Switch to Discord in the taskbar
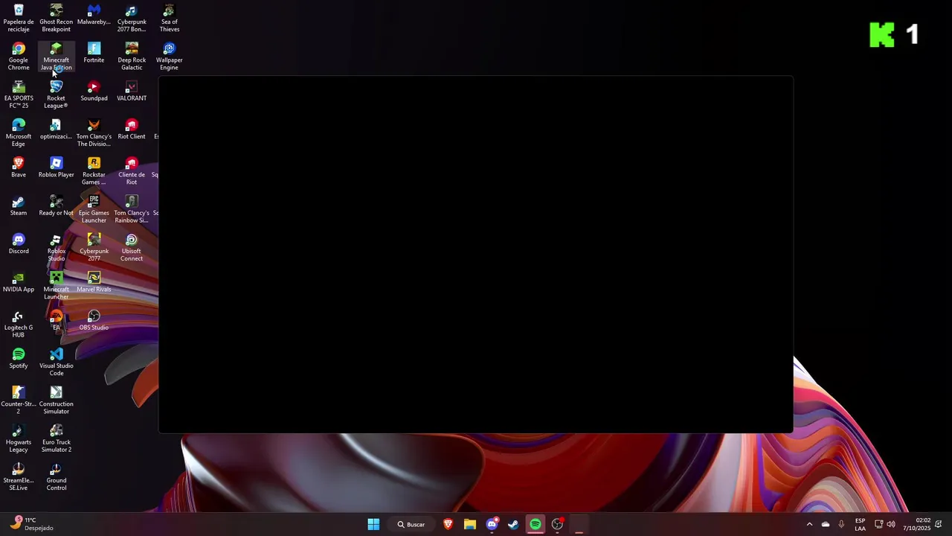The height and width of the screenshot is (536, 952). pos(492,524)
